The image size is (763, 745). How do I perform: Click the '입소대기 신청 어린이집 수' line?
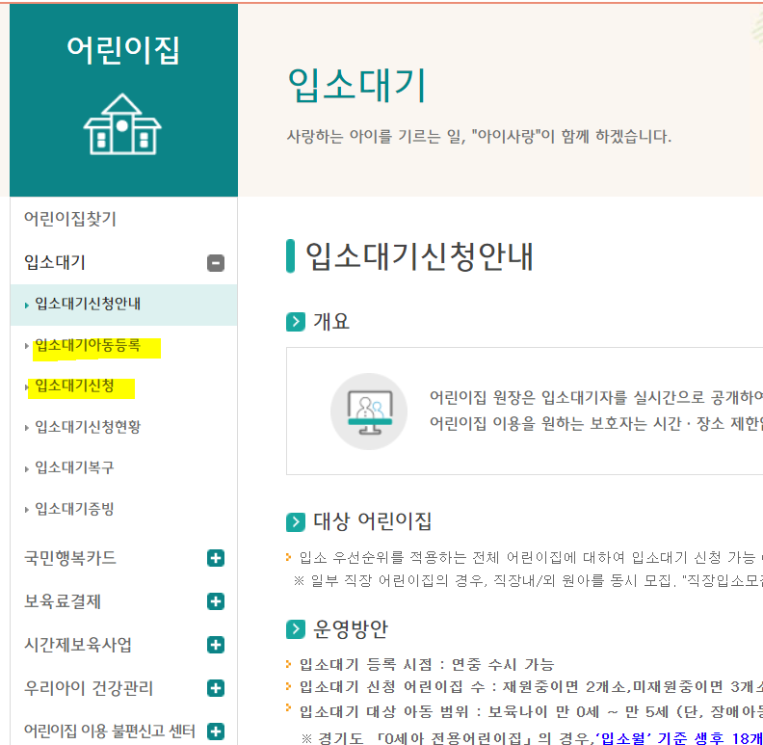pos(531,687)
